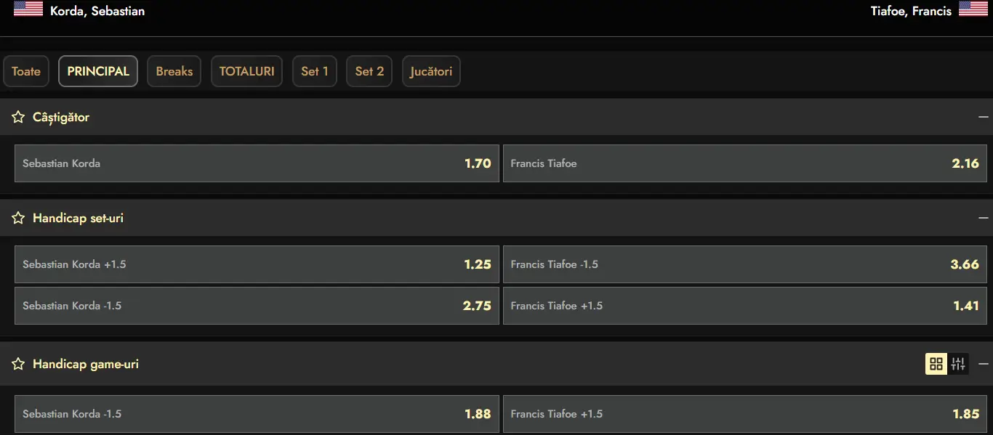Open the Jucători tab
Screen dimensions: 993x435
coord(431,71)
